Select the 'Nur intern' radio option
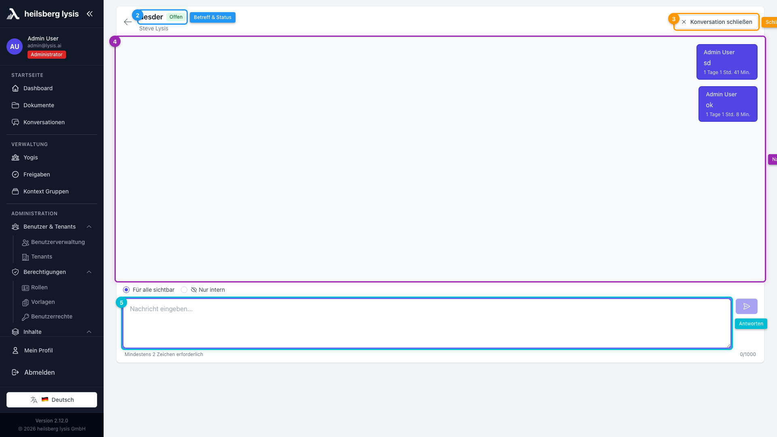The height and width of the screenshot is (437, 777). pos(184,290)
